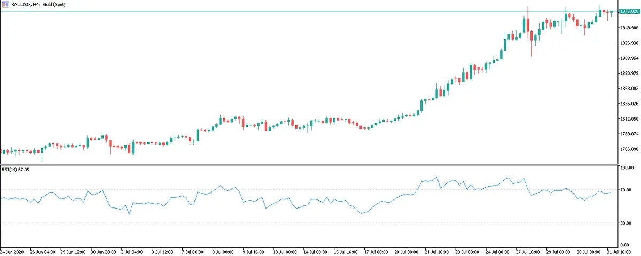Image resolution: width=641 pixels, height=256 pixels.
Task: Click the 100.00 RSI scale label
Action: click(x=626, y=167)
